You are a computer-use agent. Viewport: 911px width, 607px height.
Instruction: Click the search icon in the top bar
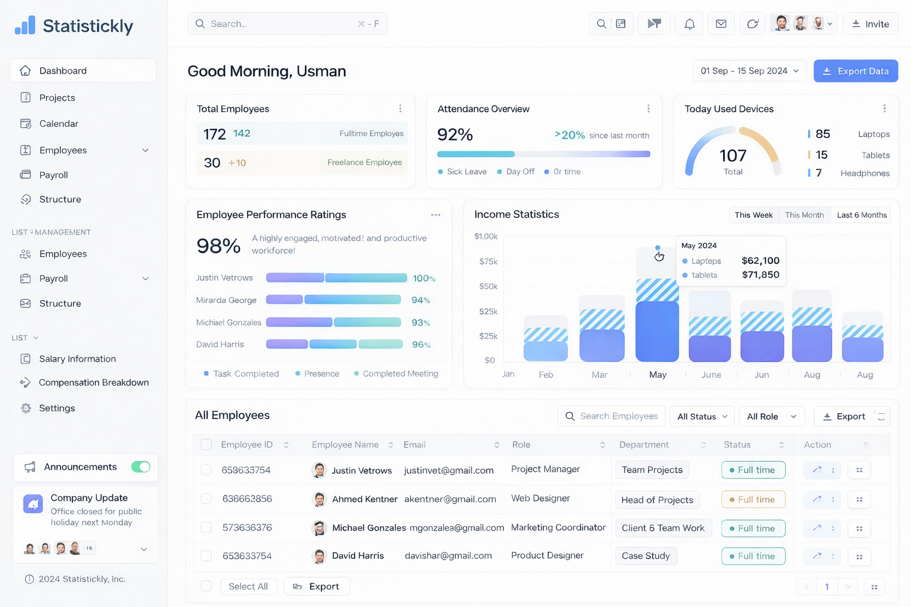[601, 24]
